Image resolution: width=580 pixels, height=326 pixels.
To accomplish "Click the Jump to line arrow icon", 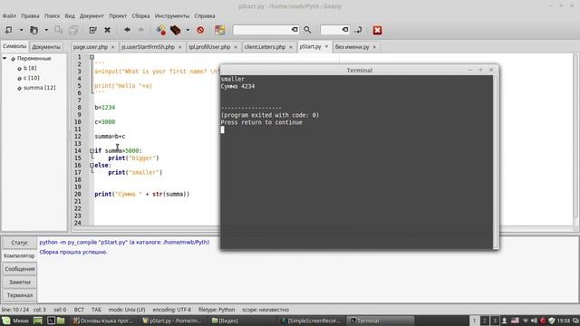I will (x=358, y=30).
